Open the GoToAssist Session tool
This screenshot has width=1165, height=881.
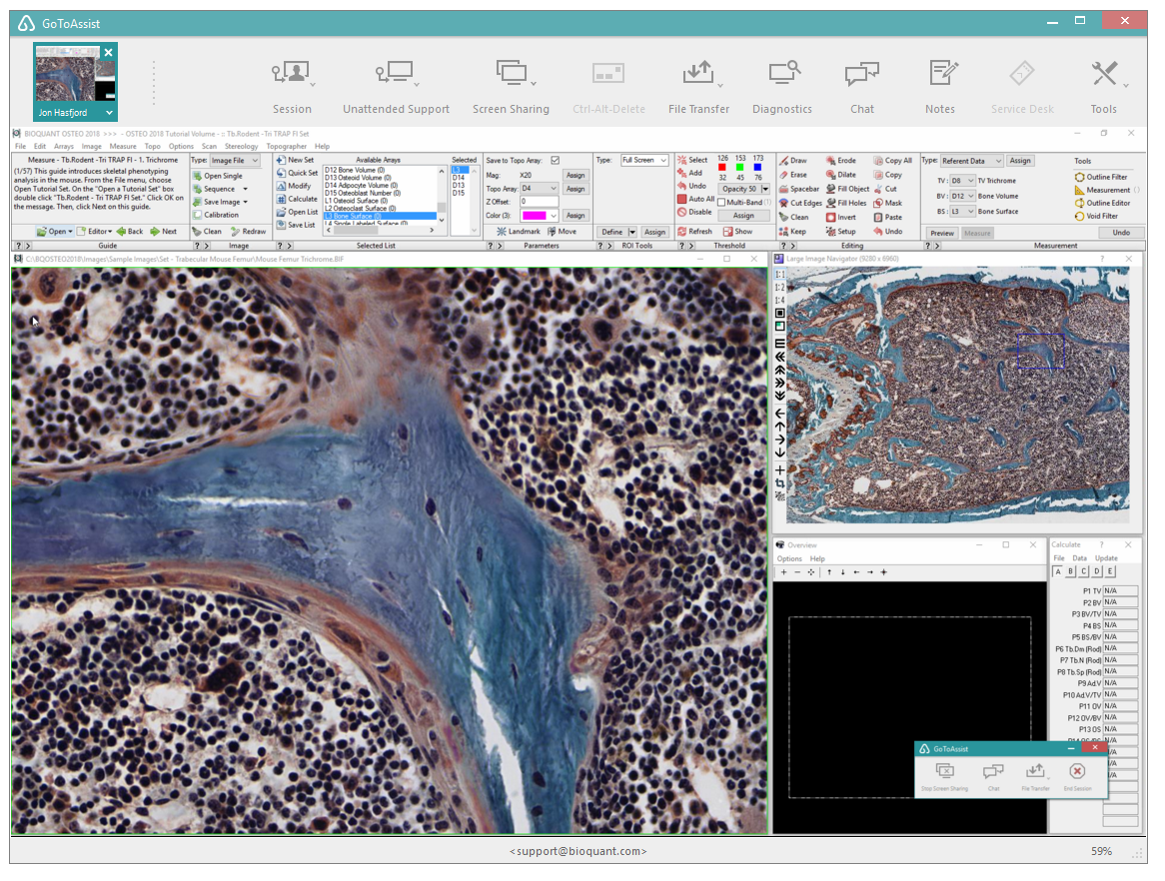pyautogui.click(x=292, y=88)
